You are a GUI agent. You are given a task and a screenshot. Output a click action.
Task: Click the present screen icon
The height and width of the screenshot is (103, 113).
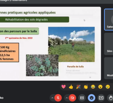click(x=101, y=98)
